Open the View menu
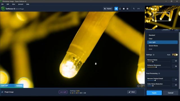This screenshot has width=180, height=101. pos(13,4)
